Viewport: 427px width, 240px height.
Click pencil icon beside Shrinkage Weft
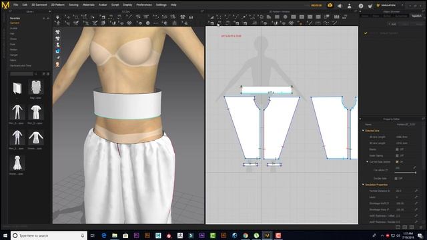click(x=416, y=203)
